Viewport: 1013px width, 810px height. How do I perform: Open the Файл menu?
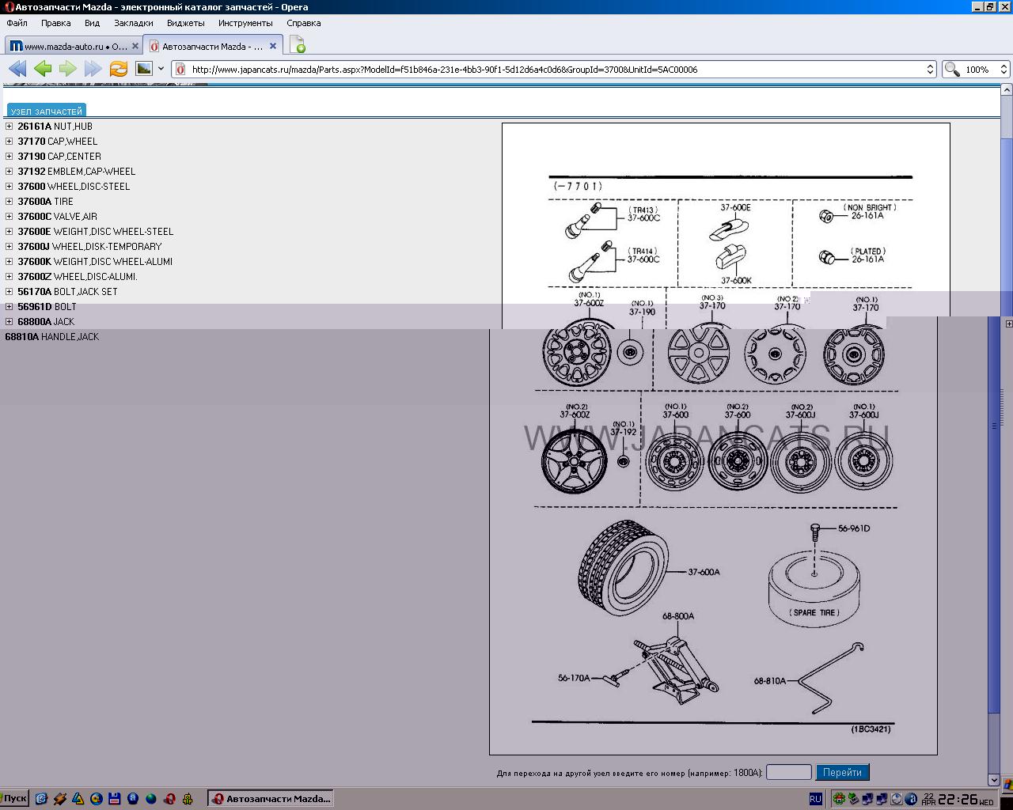pyautogui.click(x=17, y=23)
